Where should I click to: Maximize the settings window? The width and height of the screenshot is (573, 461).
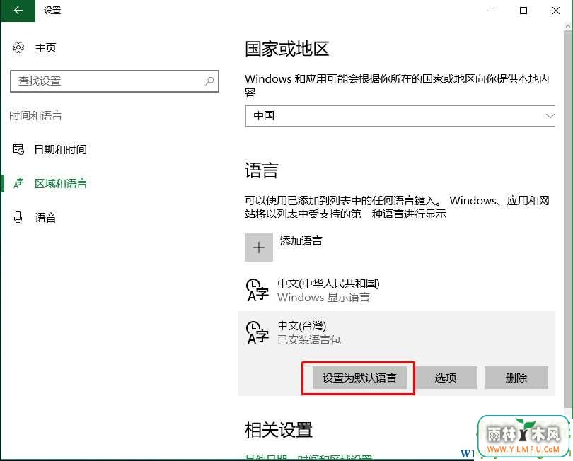523,11
